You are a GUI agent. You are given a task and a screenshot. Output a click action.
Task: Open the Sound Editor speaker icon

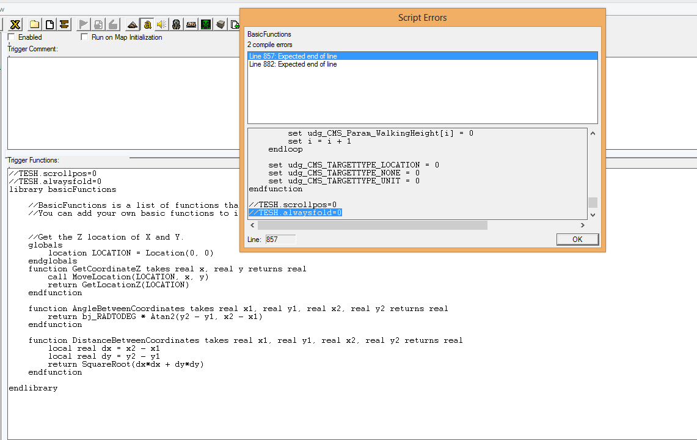pyautogui.click(x=162, y=24)
